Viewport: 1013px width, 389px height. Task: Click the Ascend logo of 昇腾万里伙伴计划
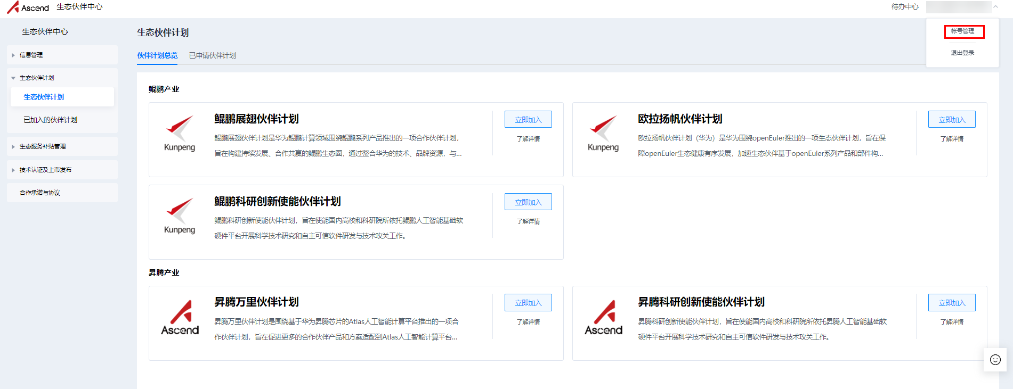(180, 318)
